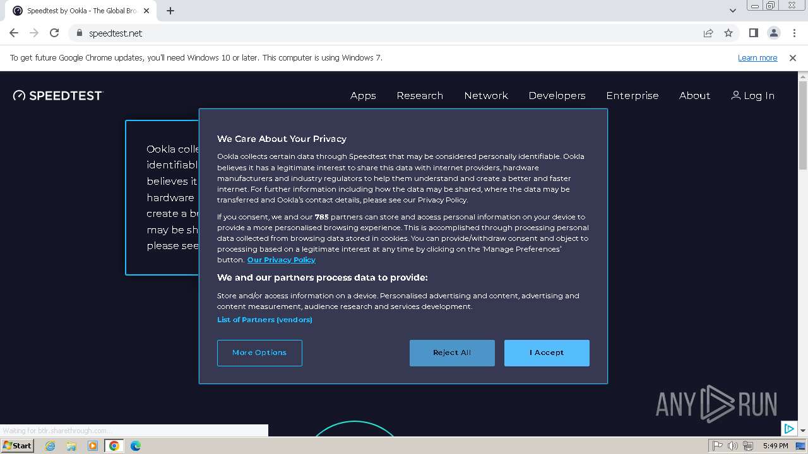Viewport: 808px width, 454px height.
Task: Expand the tab search chevron
Action: click(732, 11)
